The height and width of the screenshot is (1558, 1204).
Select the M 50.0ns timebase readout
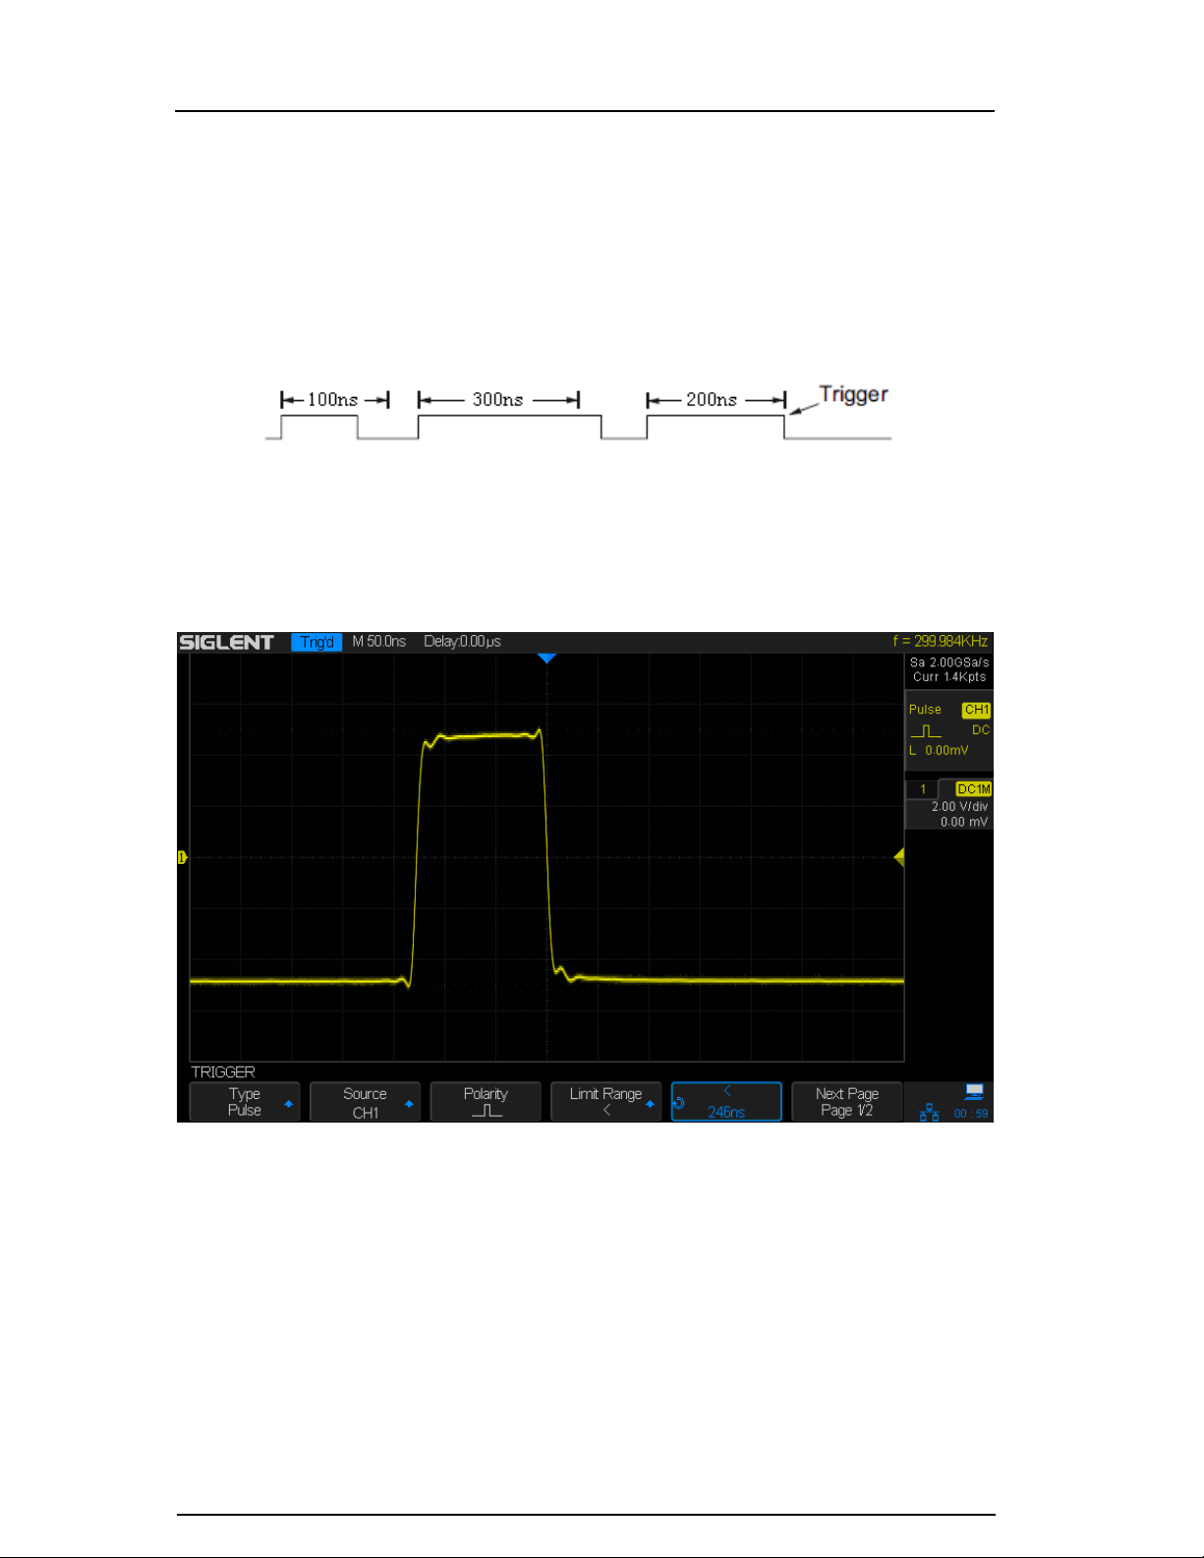point(379,641)
